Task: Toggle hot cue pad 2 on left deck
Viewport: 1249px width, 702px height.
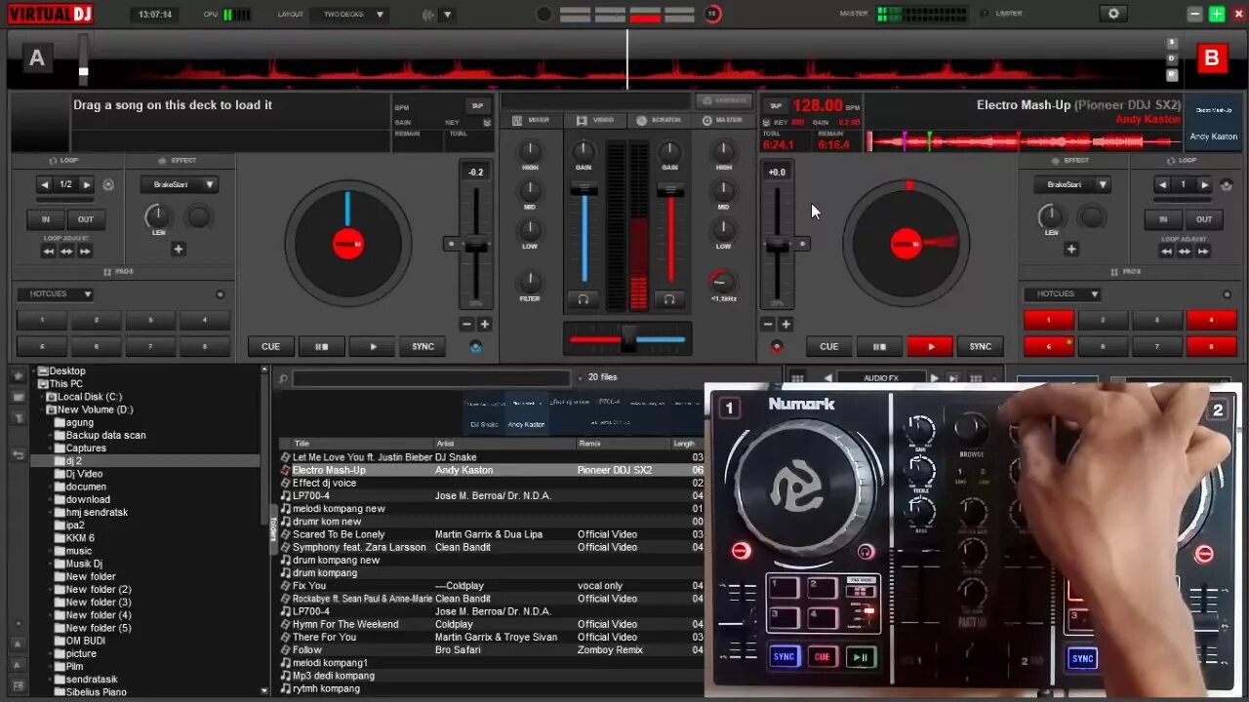Action: (96, 320)
